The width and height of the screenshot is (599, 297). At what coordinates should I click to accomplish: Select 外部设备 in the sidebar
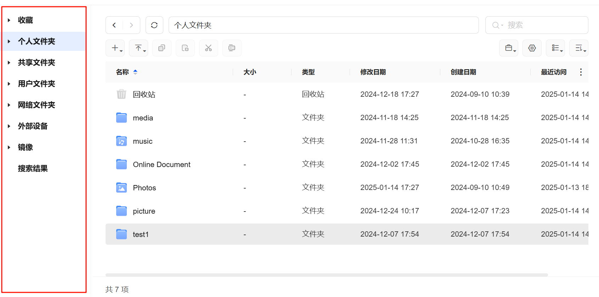33,126
